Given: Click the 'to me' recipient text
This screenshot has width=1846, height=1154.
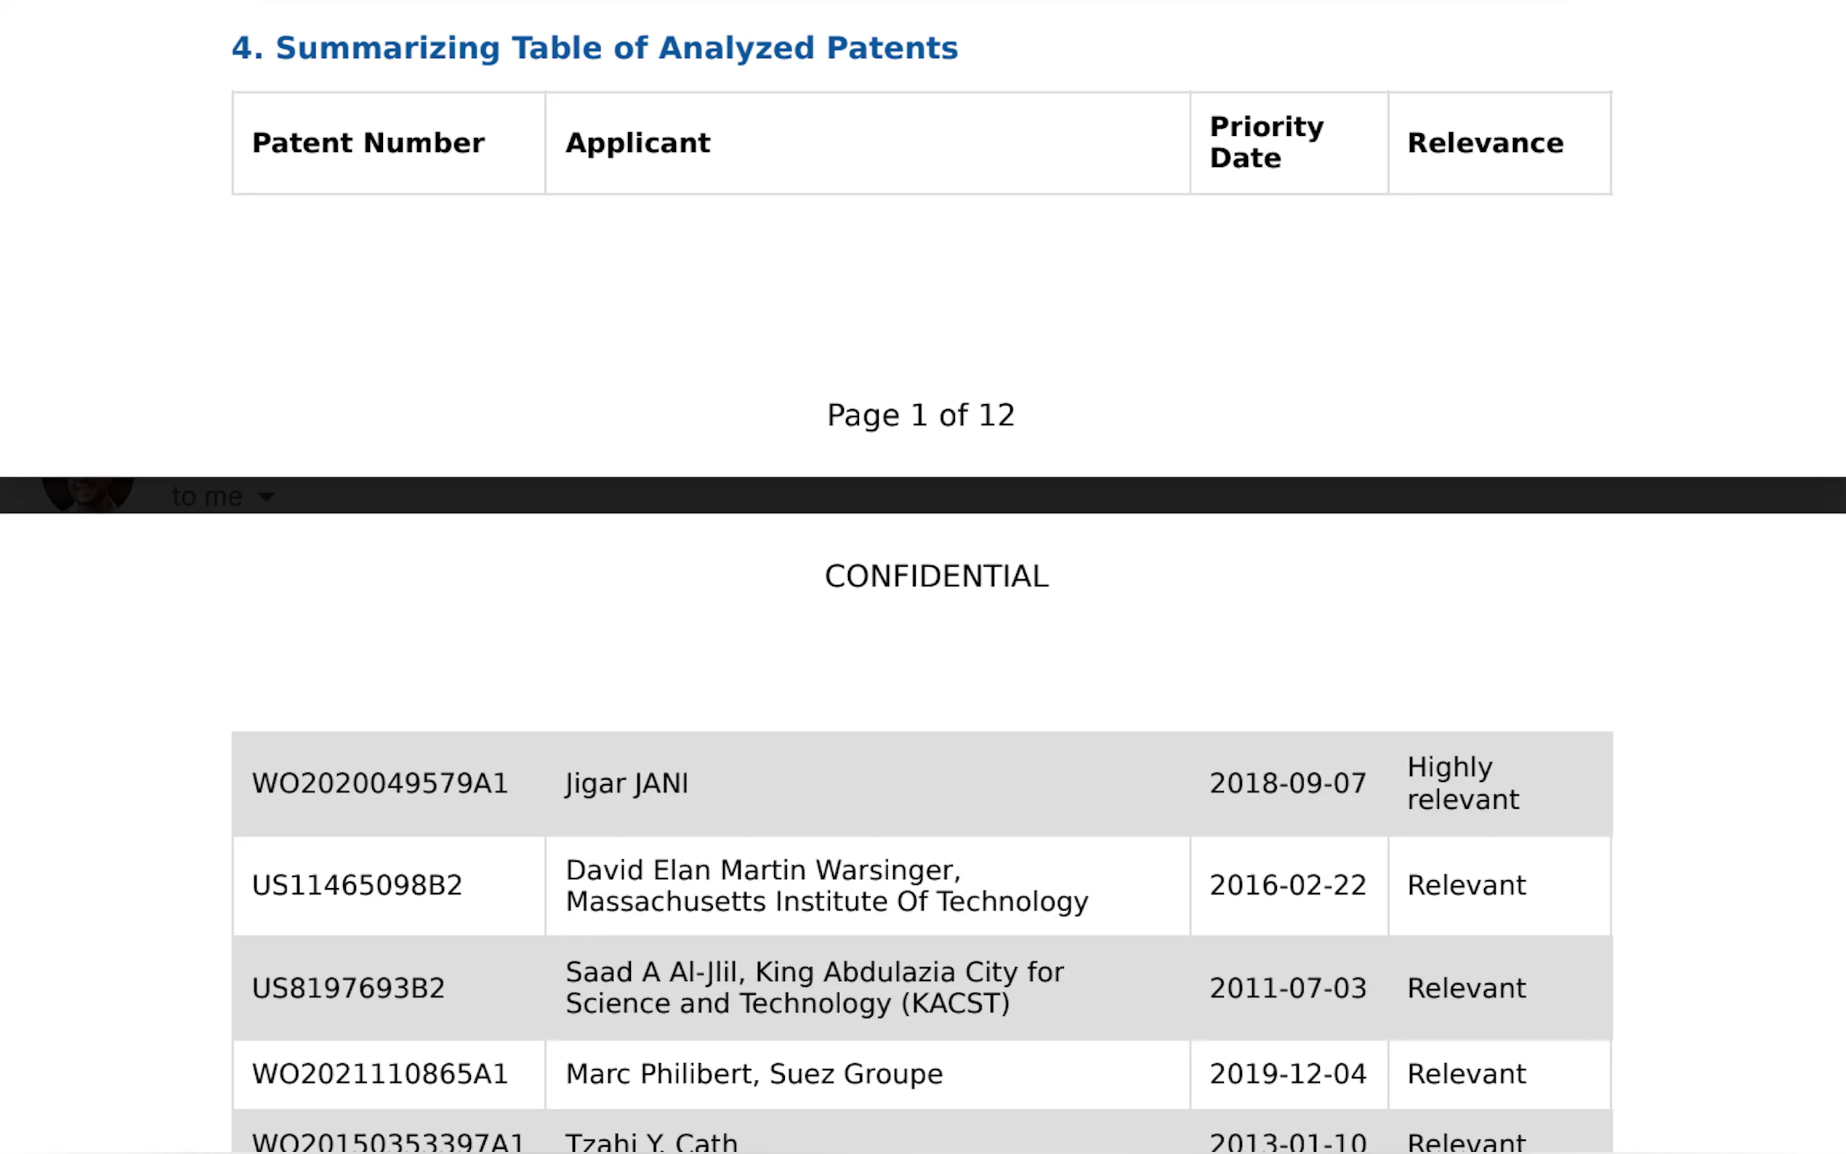Looking at the screenshot, I should click(207, 497).
